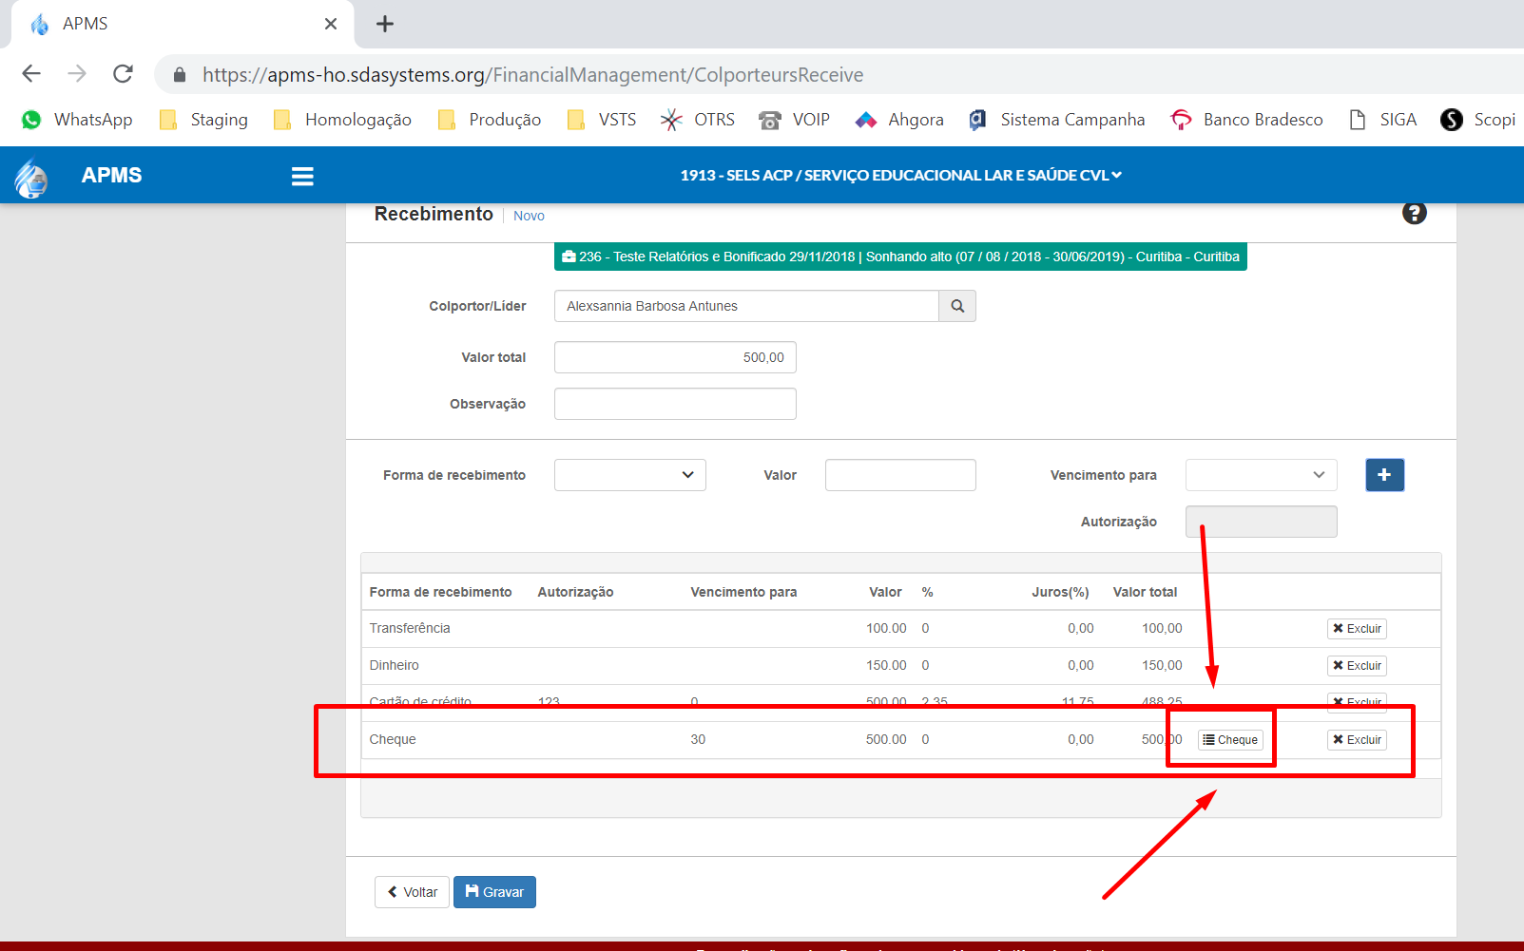Viewport: 1524px width, 951px height.
Task: Open VOIP bookmark
Action: (x=795, y=120)
